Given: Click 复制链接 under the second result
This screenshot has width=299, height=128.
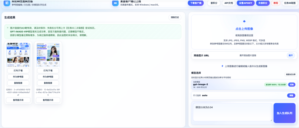Looking at the screenshot, I should [x=48, y=83].
